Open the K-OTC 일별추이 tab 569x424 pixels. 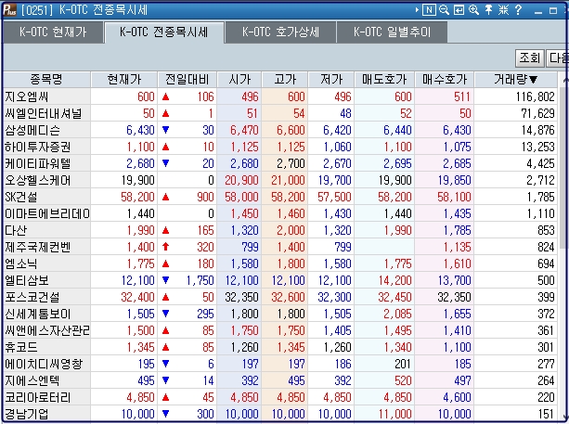point(392,32)
